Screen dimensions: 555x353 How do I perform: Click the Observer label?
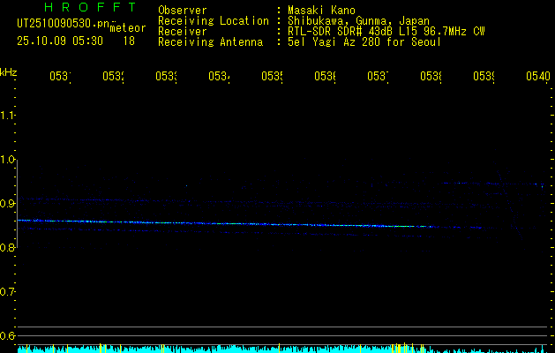(183, 11)
